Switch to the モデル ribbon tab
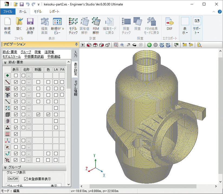 pyautogui.click(x=38, y=12)
